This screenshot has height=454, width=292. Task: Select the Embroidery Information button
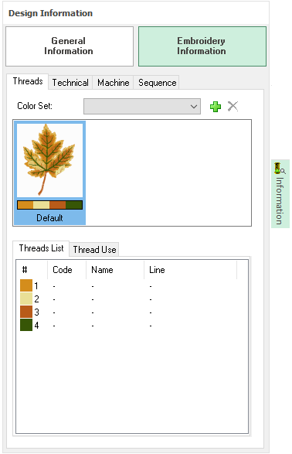(202, 46)
